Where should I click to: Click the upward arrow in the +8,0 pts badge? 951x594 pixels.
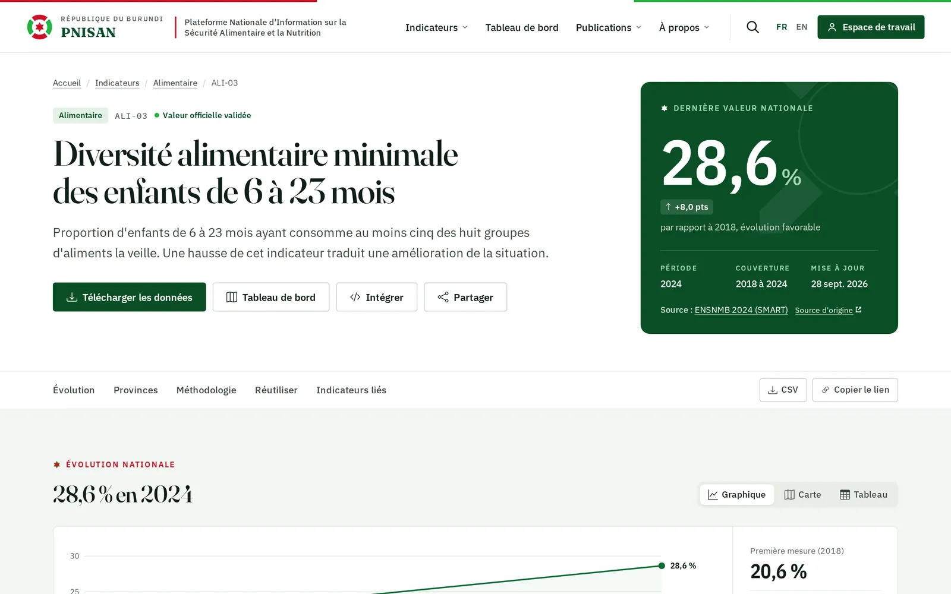668,207
